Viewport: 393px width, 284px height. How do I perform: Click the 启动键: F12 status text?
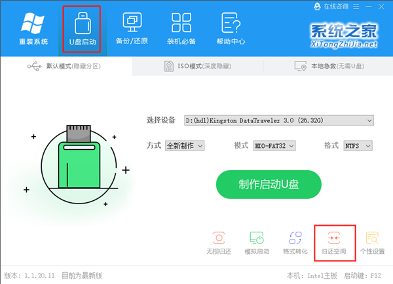pyautogui.click(x=362, y=275)
